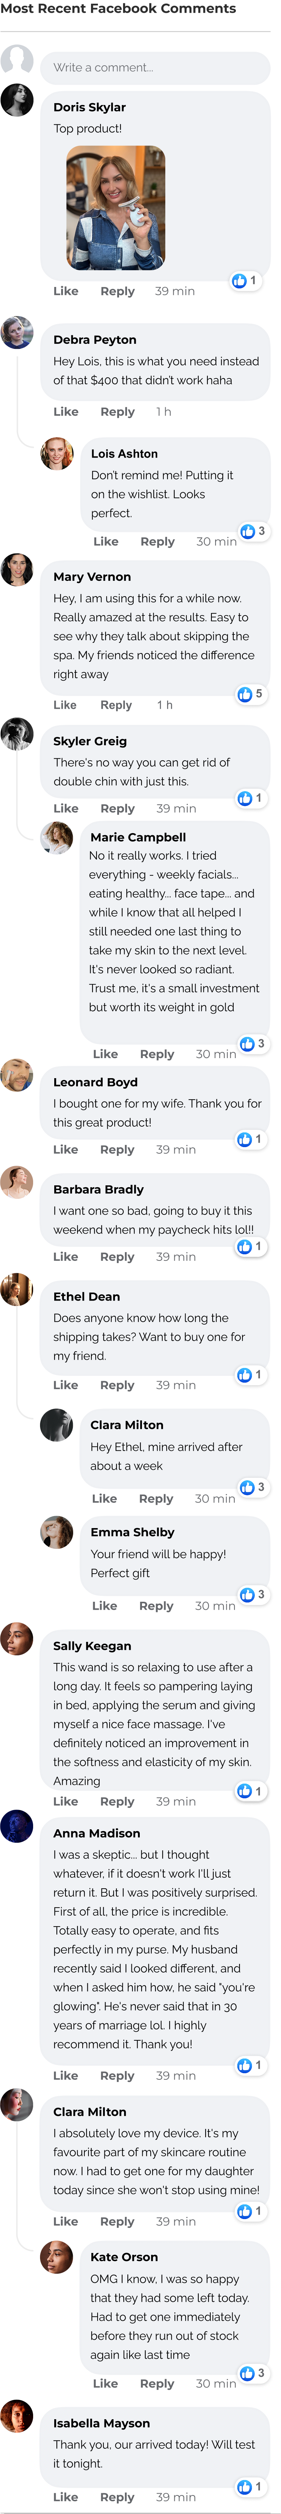The width and height of the screenshot is (281, 2514).
Task: Reply to Isabella Mayson's comment
Action: coord(117,2497)
